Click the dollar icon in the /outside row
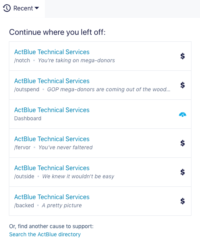Image resolution: width=200 pixels, height=244 pixels. [183, 172]
